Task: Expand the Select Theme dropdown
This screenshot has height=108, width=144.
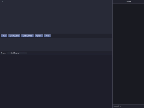Action: tap(17, 53)
